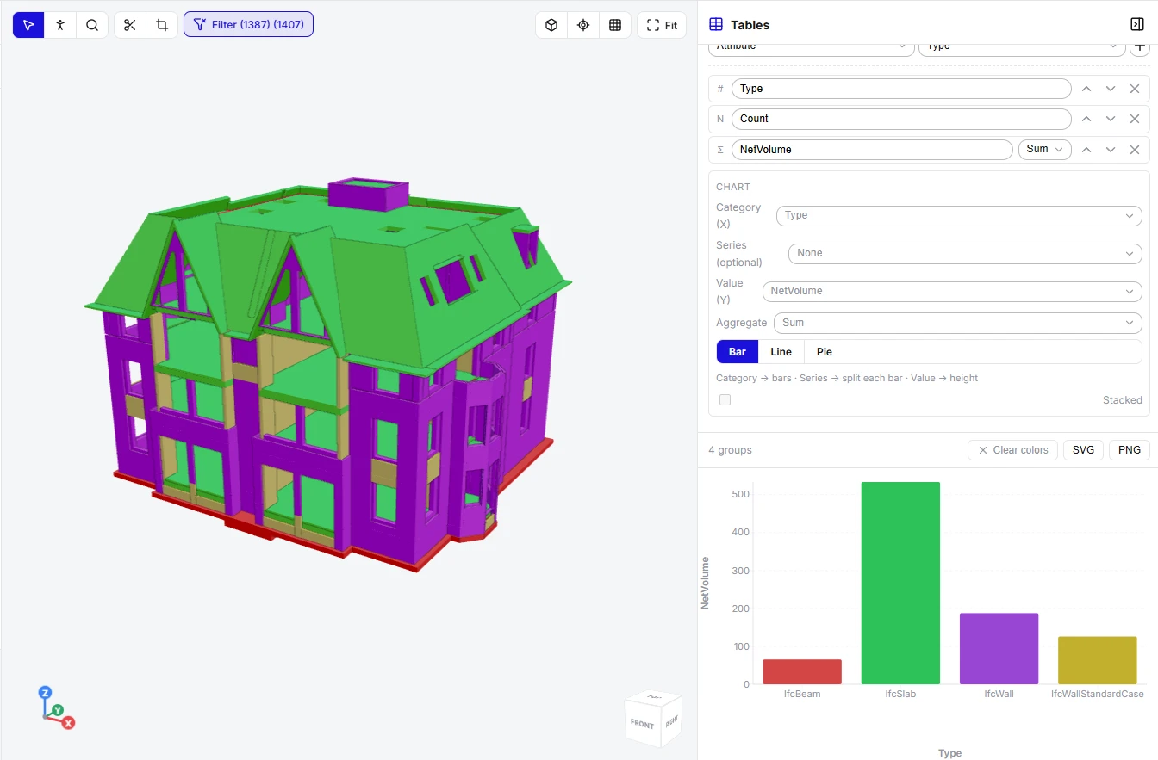The image size is (1158, 760).
Task: Activate the crop box tool
Action: 162,25
